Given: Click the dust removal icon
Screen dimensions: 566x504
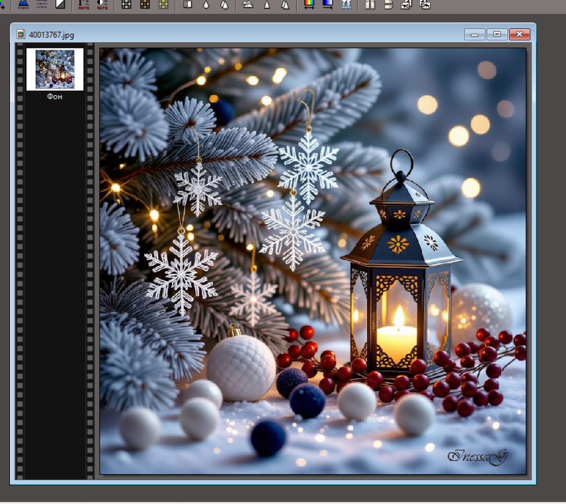Looking at the screenshot, I should (x=187, y=4).
